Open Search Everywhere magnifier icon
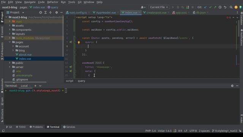 (x=231, y=7)
